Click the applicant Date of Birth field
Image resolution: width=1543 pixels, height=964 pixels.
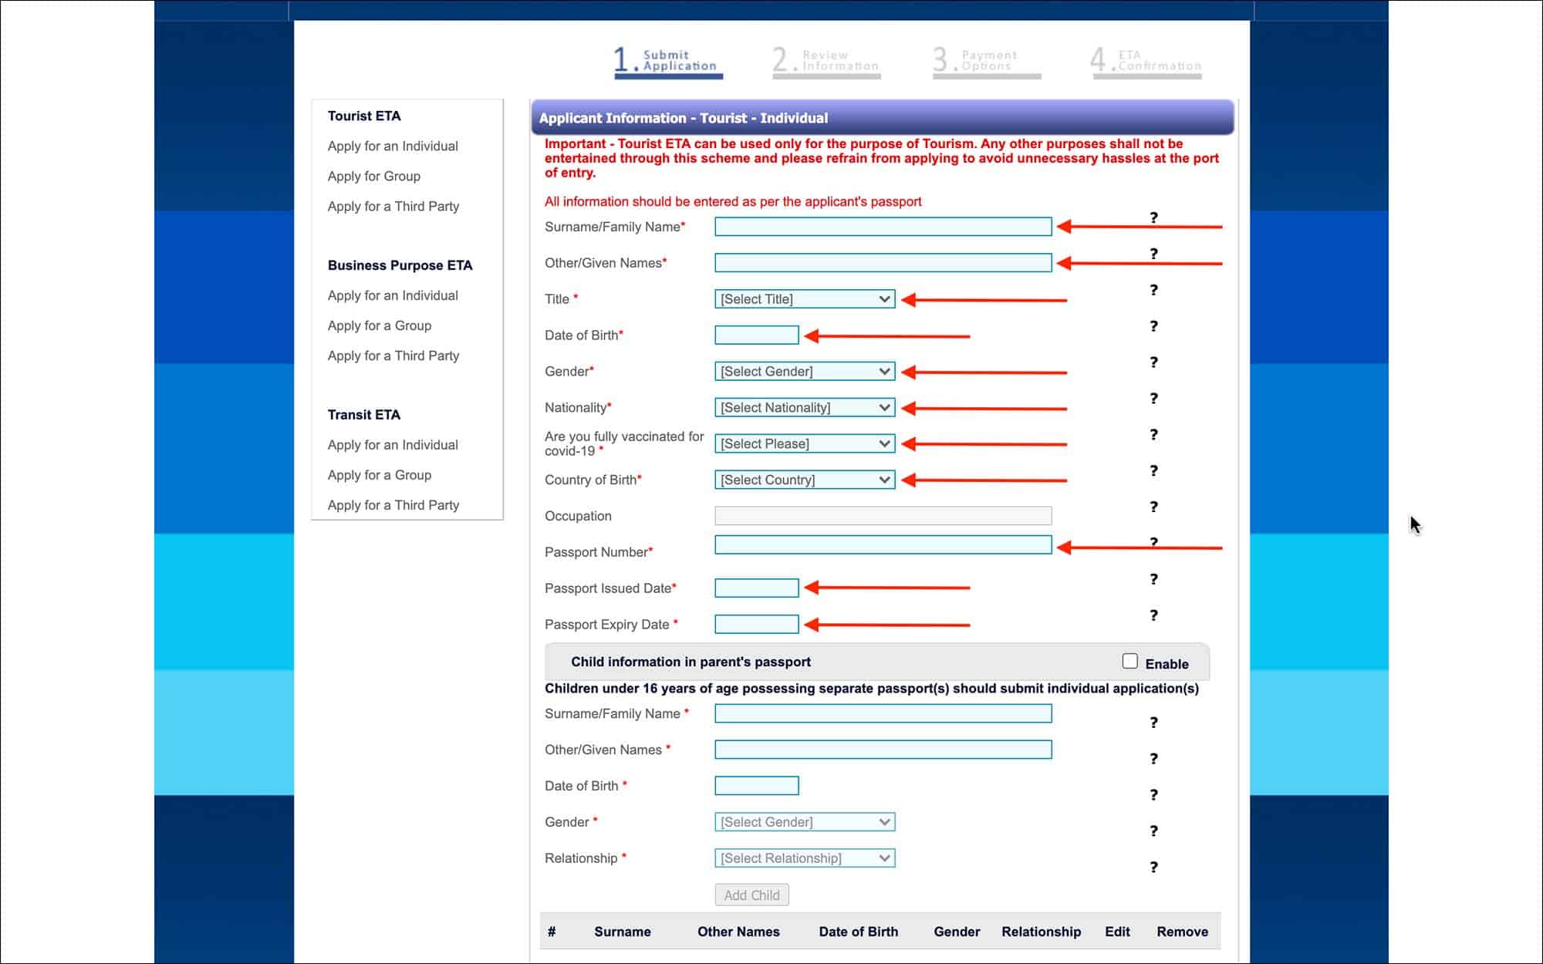[757, 335]
